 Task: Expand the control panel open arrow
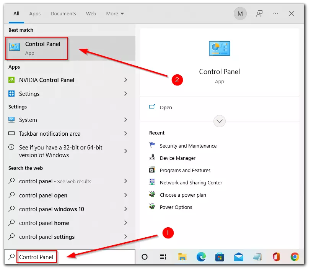click(x=125, y=195)
